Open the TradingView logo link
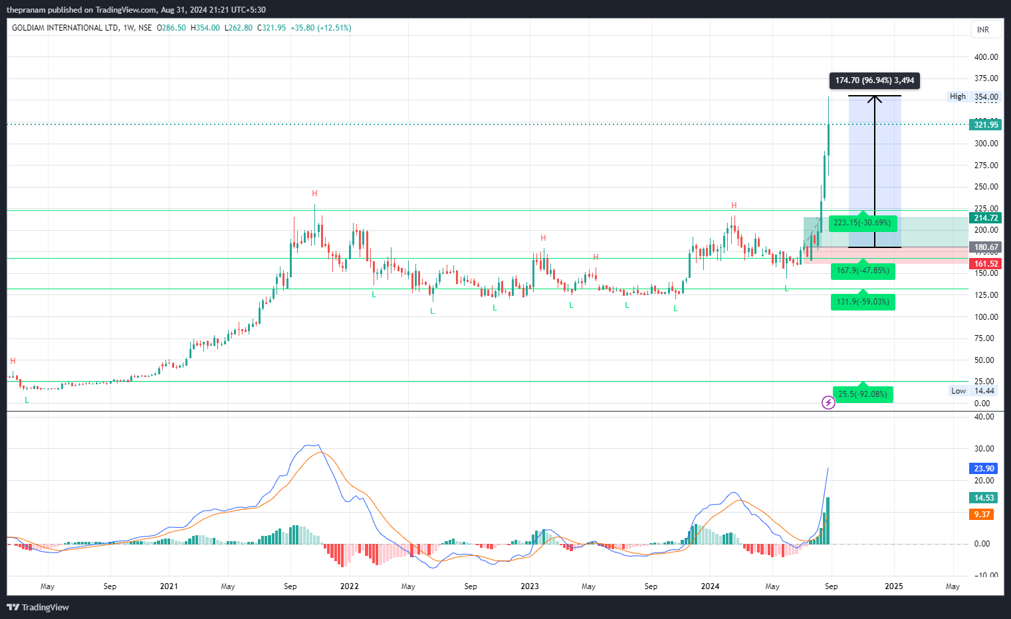Image resolution: width=1011 pixels, height=619 pixels. coord(38,607)
